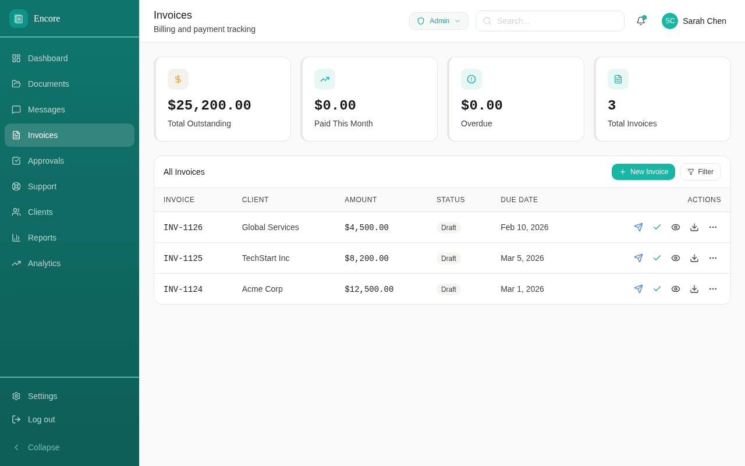The width and height of the screenshot is (745, 466).
Task: Open the Filter panel
Action: (x=700, y=172)
